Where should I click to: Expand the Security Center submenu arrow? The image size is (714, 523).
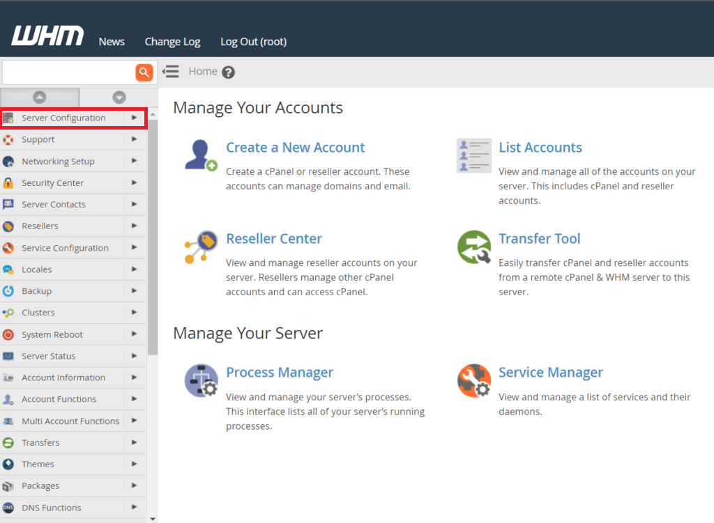pos(135,183)
